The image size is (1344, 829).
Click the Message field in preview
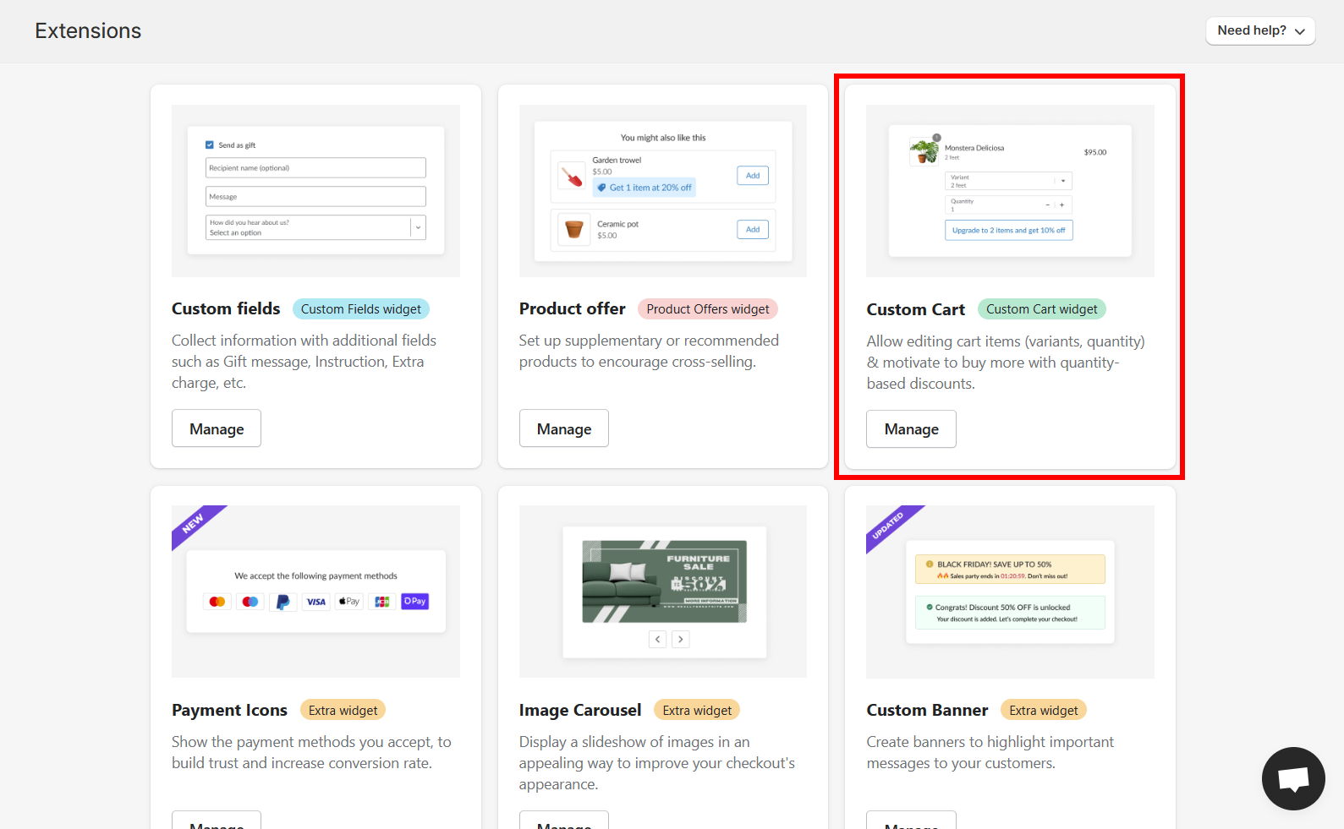(315, 196)
